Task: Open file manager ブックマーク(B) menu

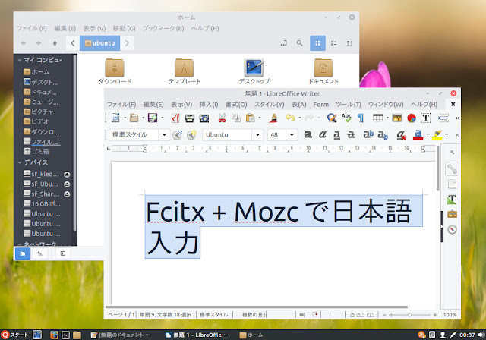Action: coord(163,29)
